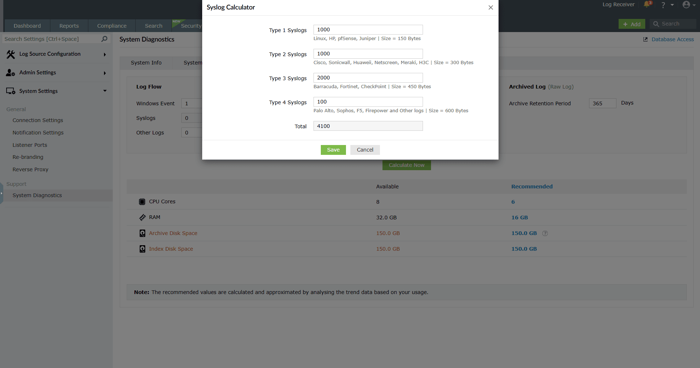700x368 pixels.
Task: Click the Index Disk Space icon
Action: coord(142,249)
